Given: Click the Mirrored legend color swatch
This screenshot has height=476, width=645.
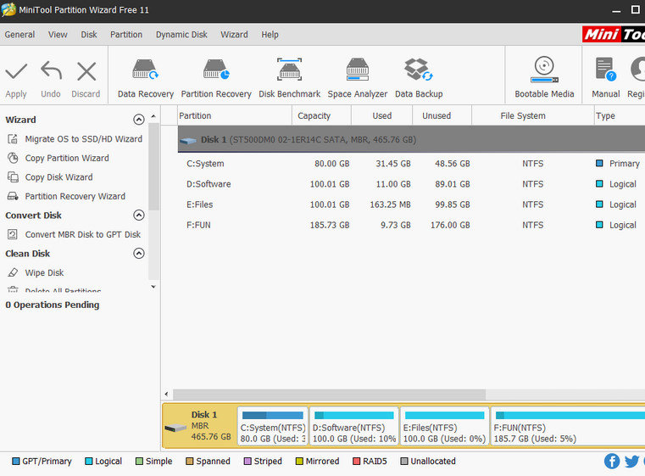Looking at the screenshot, I should coord(299,462).
